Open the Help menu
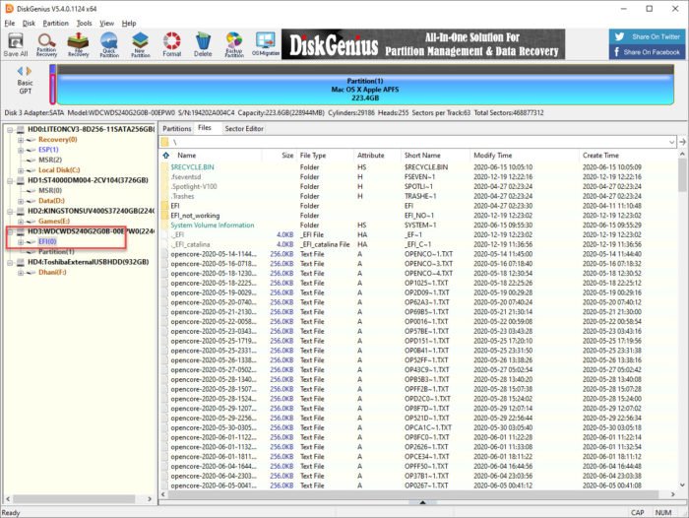The width and height of the screenshot is (689, 518). [129, 24]
